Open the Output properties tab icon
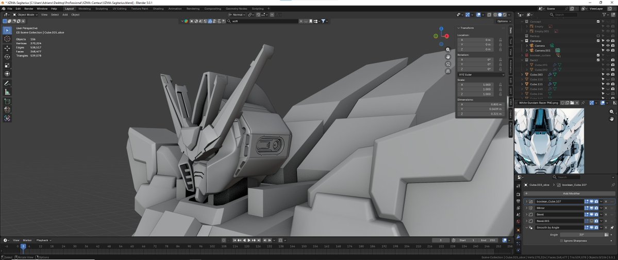Viewport: 618px width, 260px height. click(519, 200)
